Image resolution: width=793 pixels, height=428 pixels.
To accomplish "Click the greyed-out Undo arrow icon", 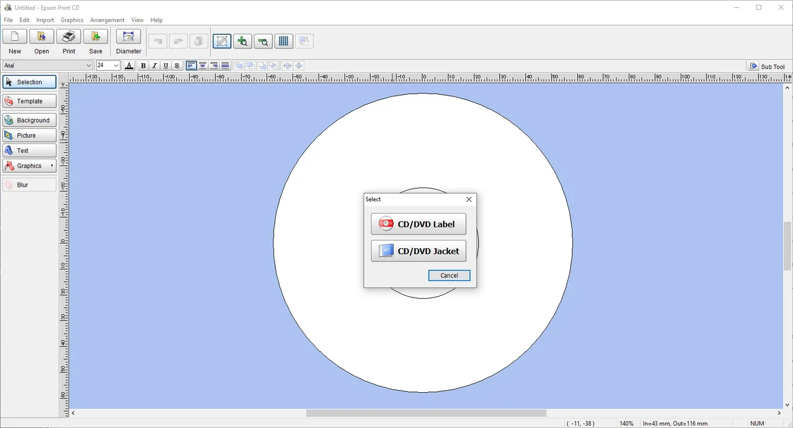I will pyautogui.click(x=158, y=41).
